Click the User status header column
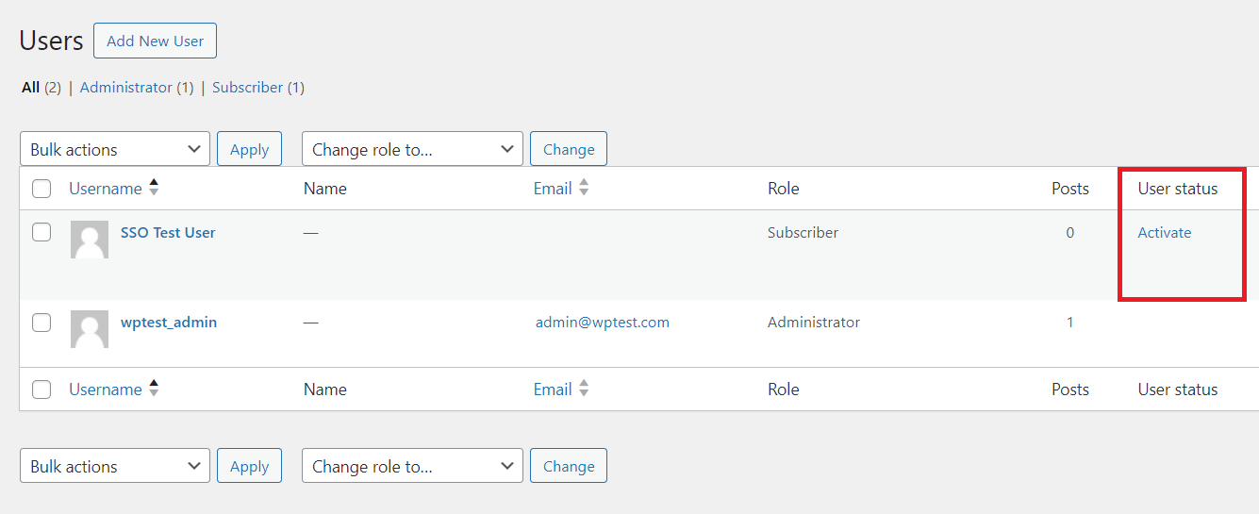Image resolution: width=1259 pixels, height=514 pixels. 1178,189
